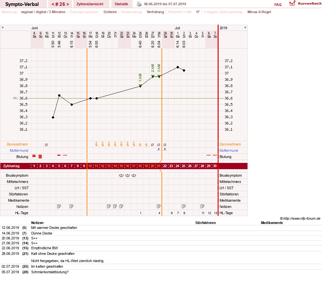Image resolution: width=322 pixels, height=291 pixels.
Task: Open the Statistik tab
Action: pyautogui.click(x=121, y=4)
